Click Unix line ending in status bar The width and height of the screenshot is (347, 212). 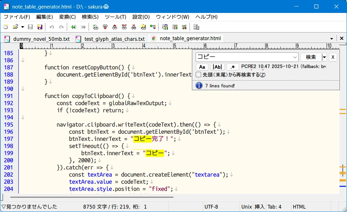click(246, 207)
